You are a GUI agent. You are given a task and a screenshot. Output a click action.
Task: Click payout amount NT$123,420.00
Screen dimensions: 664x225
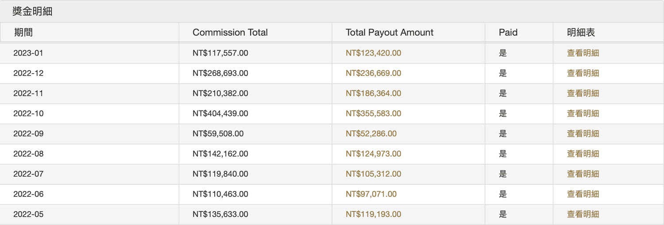(373, 53)
